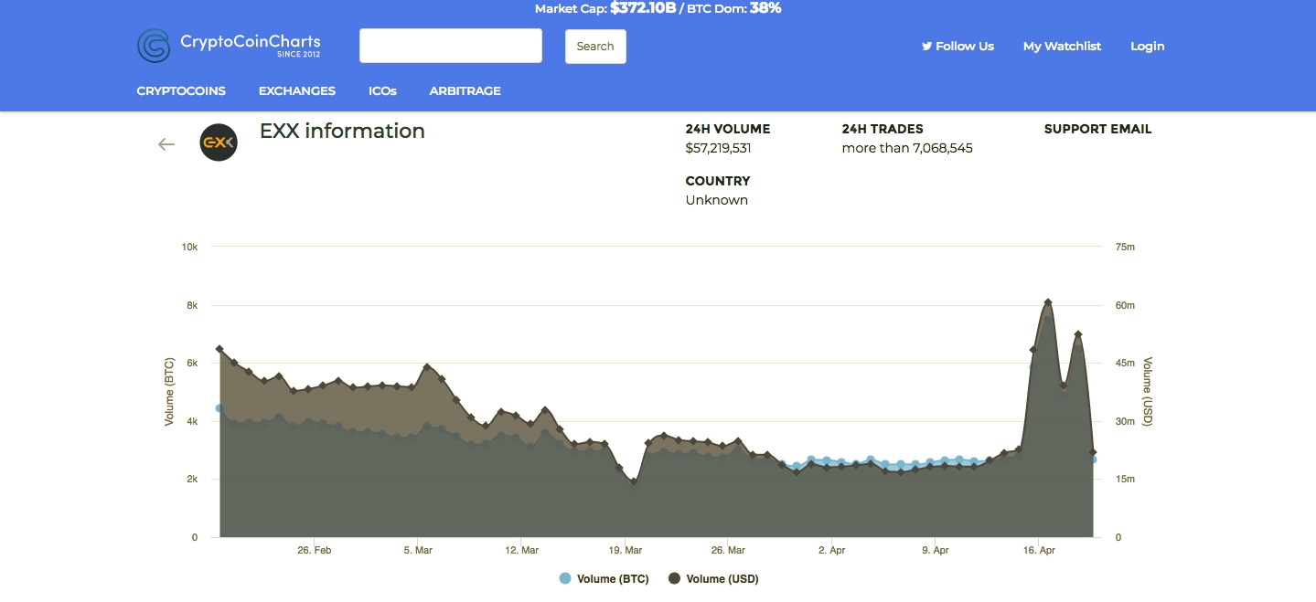Click the 75m right axis label
The height and width of the screenshot is (602, 1316).
click(1127, 248)
